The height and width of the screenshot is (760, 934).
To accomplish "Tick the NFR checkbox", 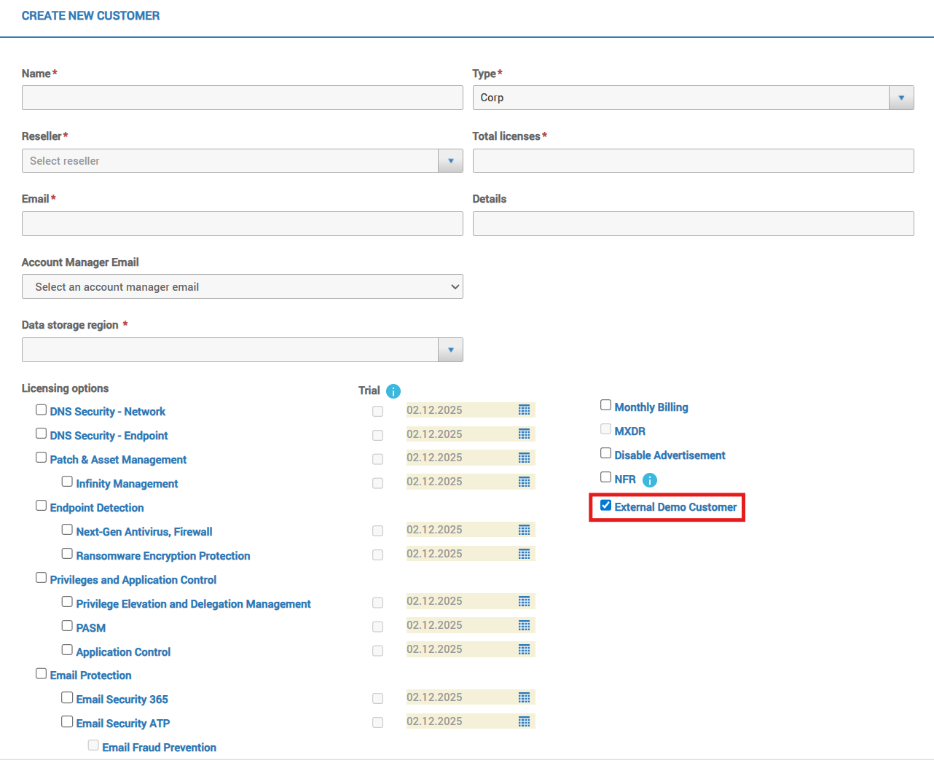I will (605, 477).
